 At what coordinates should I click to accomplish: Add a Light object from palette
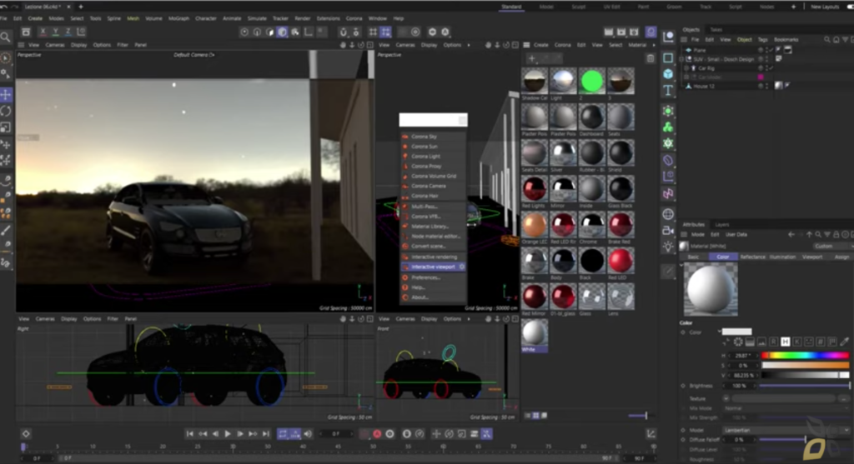668,247
